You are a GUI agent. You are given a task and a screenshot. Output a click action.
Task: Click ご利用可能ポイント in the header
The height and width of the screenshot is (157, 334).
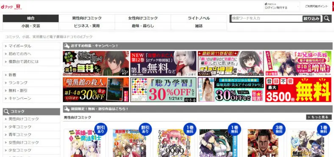click(316, 6)
